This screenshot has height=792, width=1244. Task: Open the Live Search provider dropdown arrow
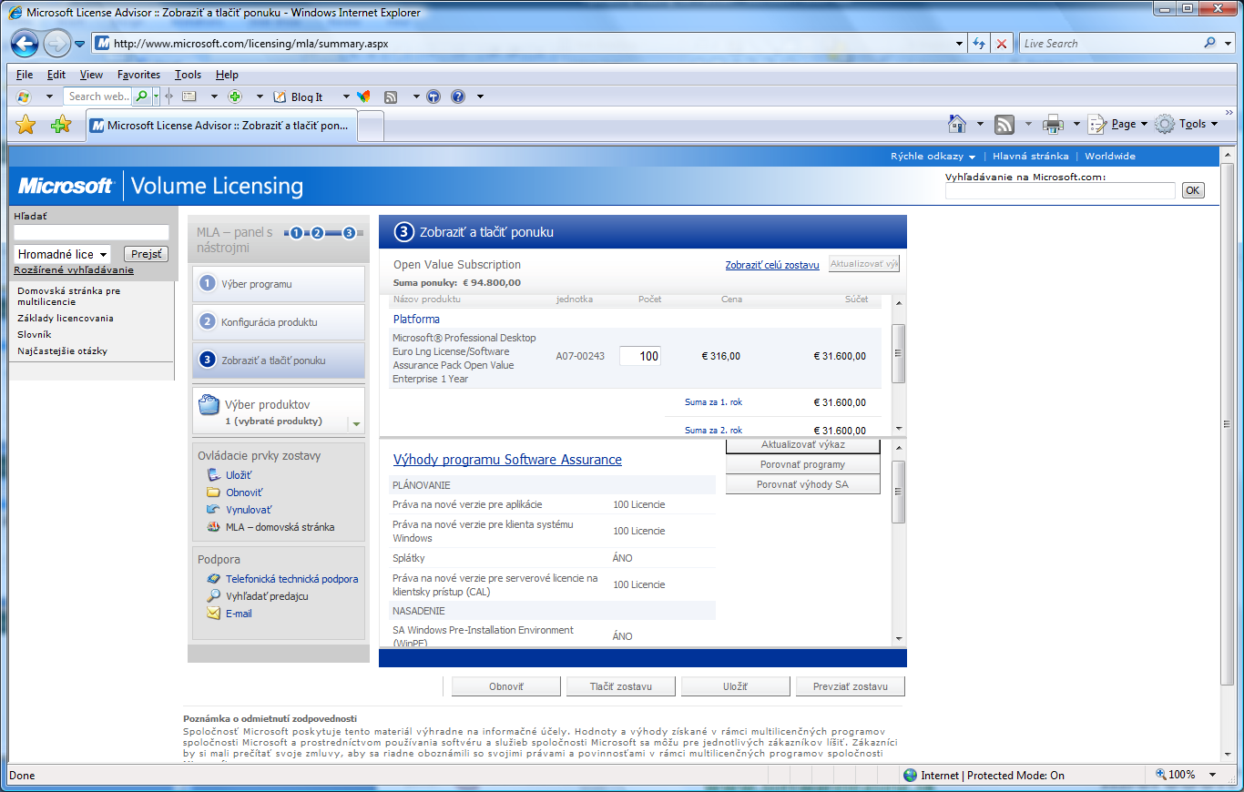pos(1226,43)
